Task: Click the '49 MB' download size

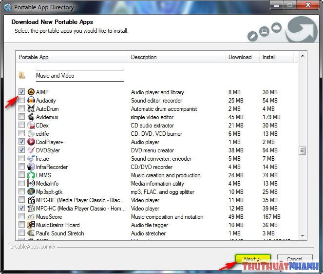Action: [236, 217]
